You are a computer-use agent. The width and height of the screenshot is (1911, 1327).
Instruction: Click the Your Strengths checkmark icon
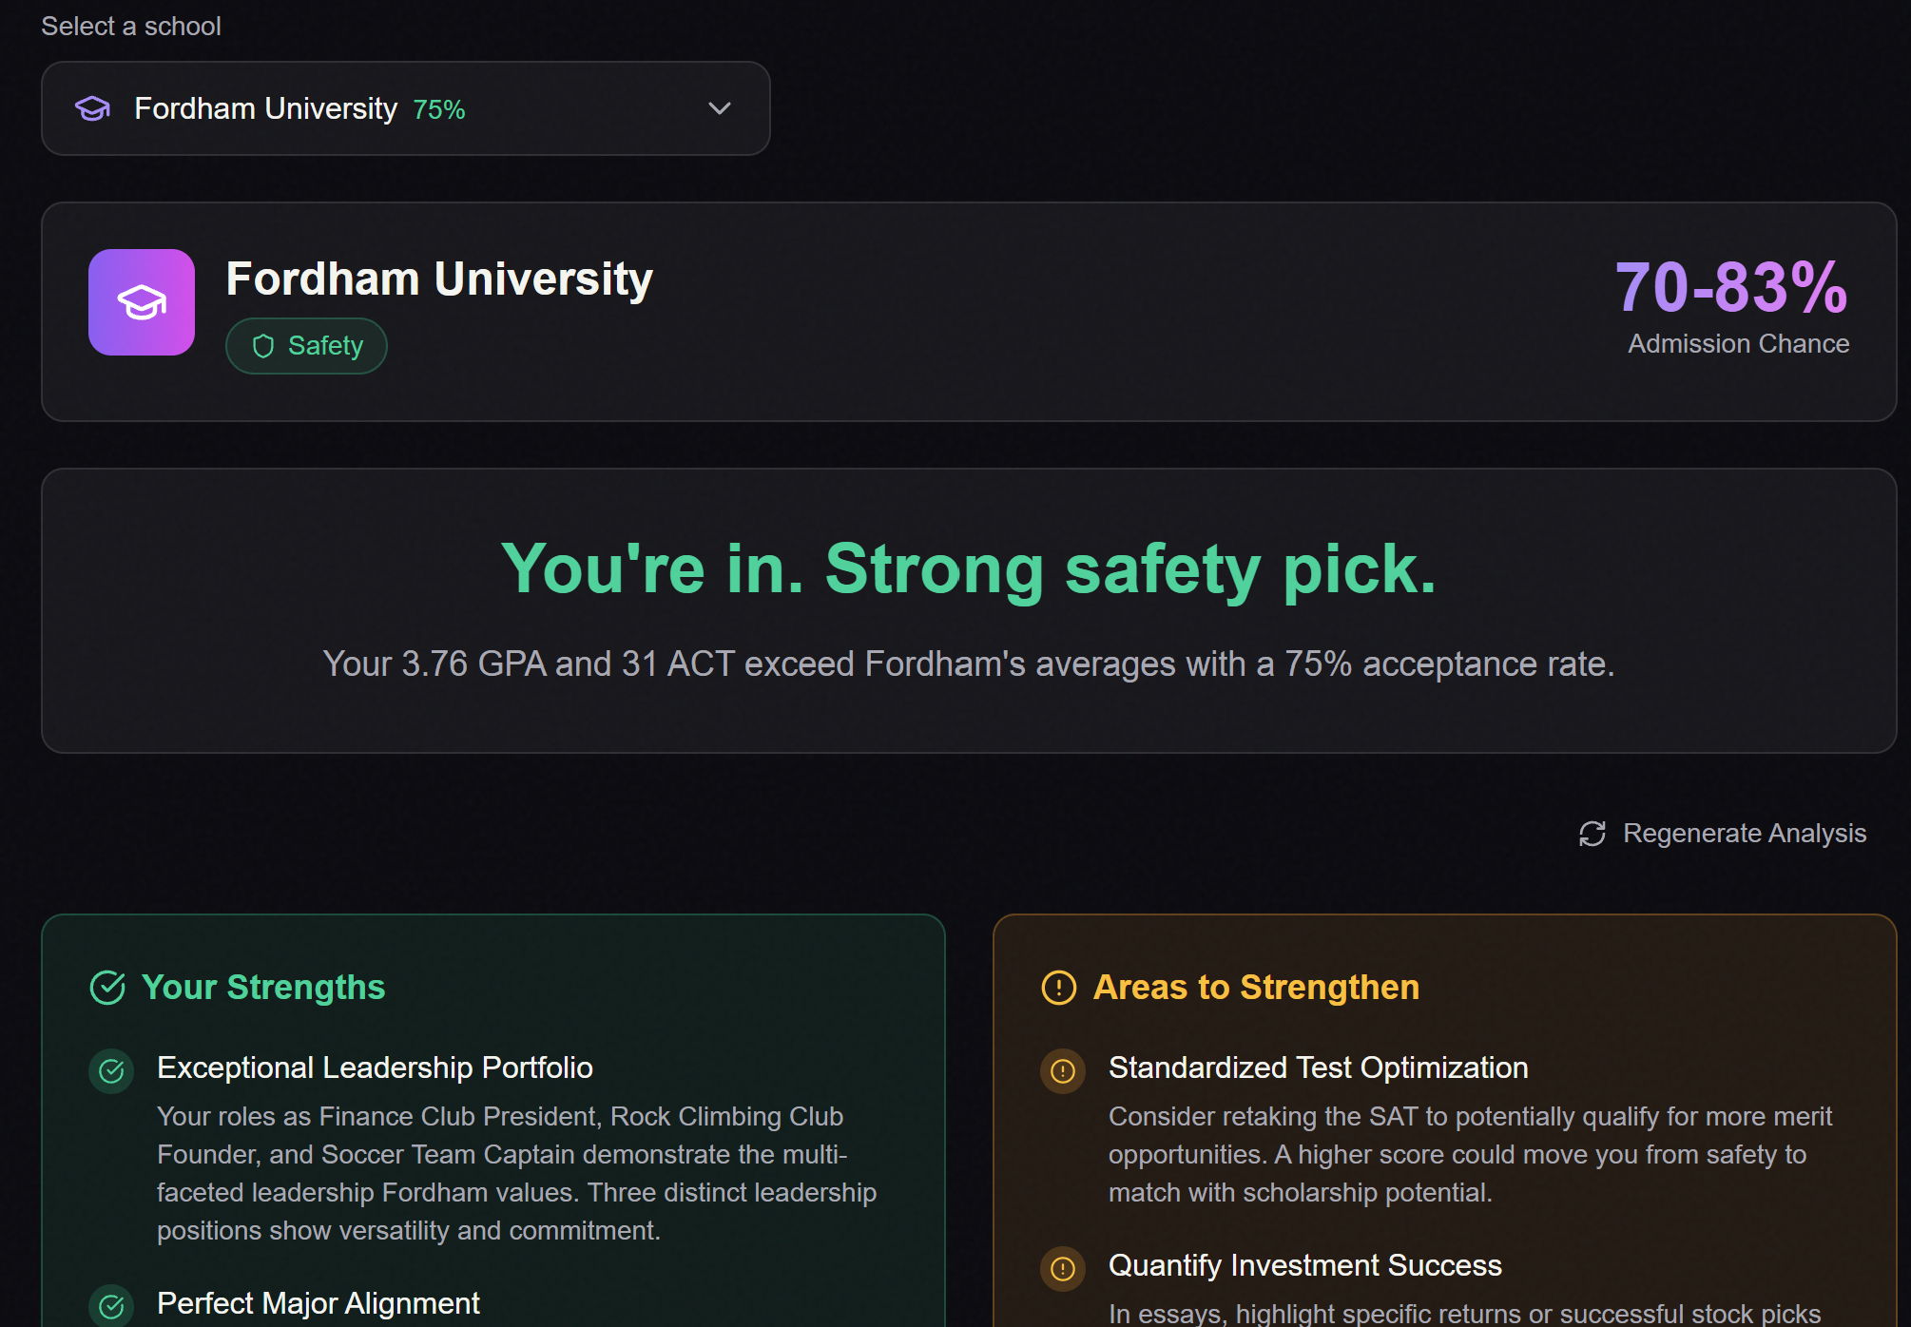107,988
